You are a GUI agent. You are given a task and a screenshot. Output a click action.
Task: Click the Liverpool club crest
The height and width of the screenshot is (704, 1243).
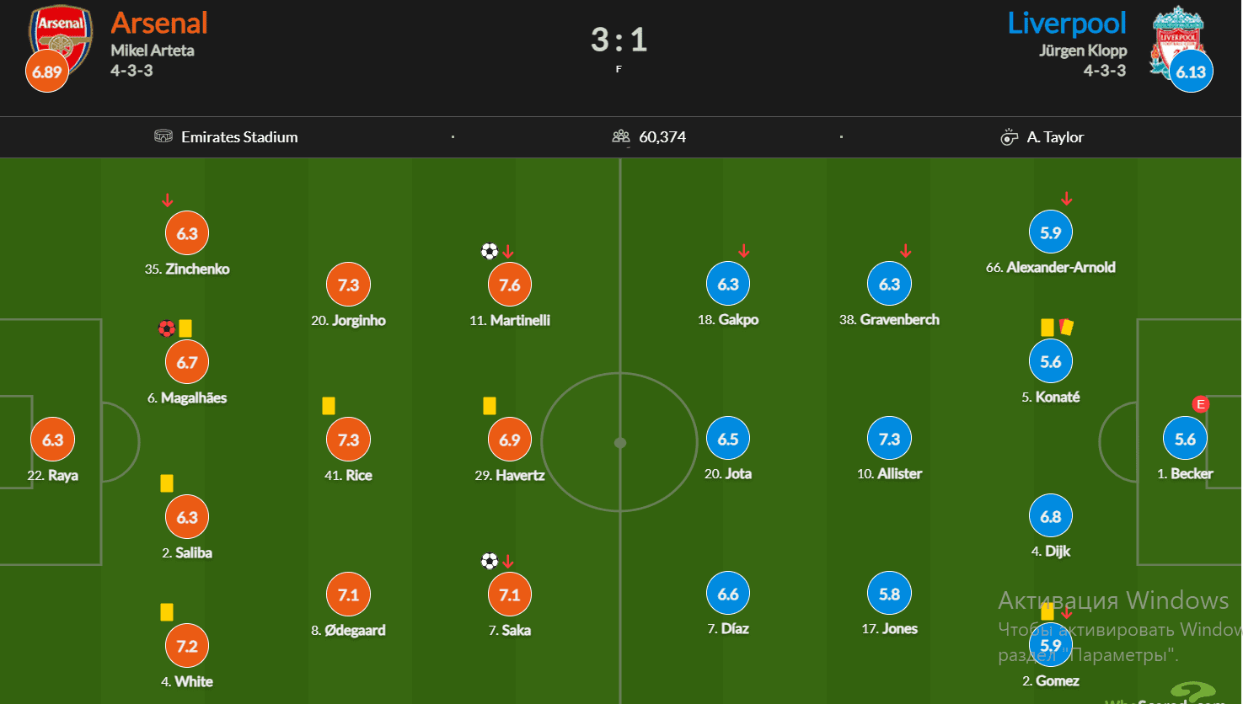1178,40
